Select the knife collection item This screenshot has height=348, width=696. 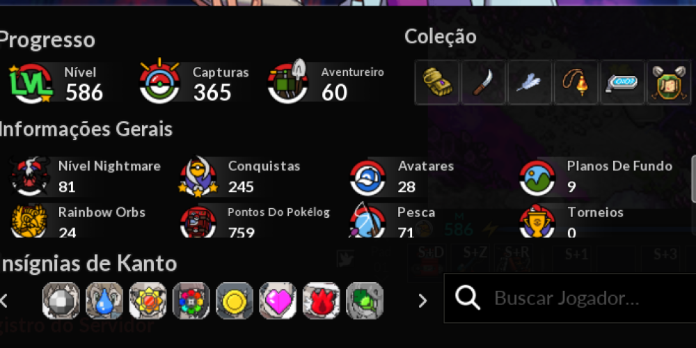coord(484,83)
